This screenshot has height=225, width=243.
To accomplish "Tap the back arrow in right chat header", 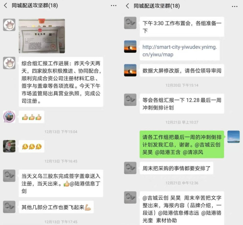I will pyautogui.click(x=128, y=6).
